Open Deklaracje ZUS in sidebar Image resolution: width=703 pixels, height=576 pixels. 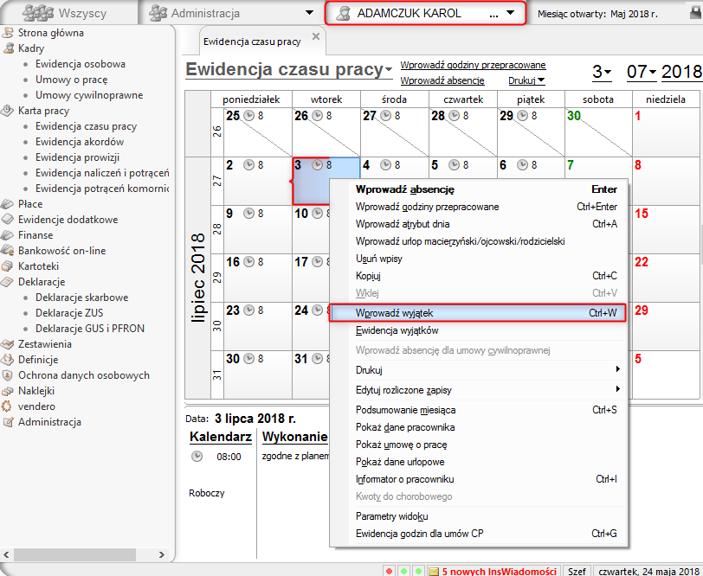pyautogui.click(x=69, y=313)
